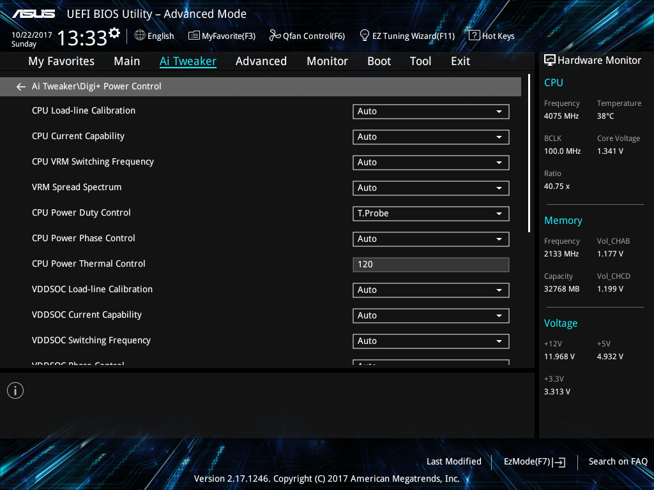Click the 38°C temperature value

coord(605,116)
